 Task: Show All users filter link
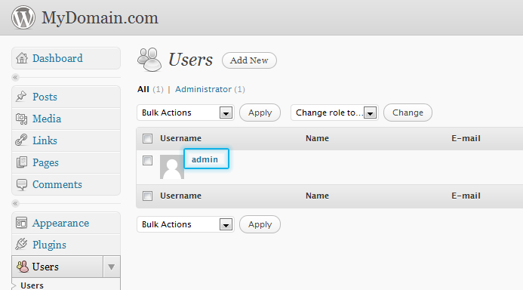[x=143, y=89]
